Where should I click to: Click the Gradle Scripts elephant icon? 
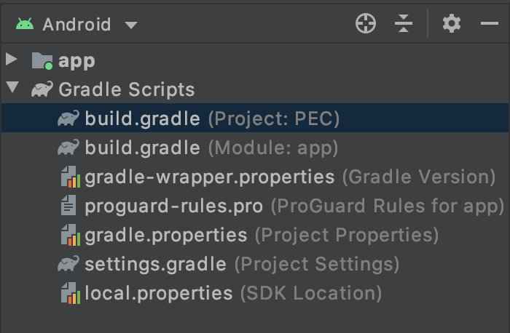click(42, 90)
